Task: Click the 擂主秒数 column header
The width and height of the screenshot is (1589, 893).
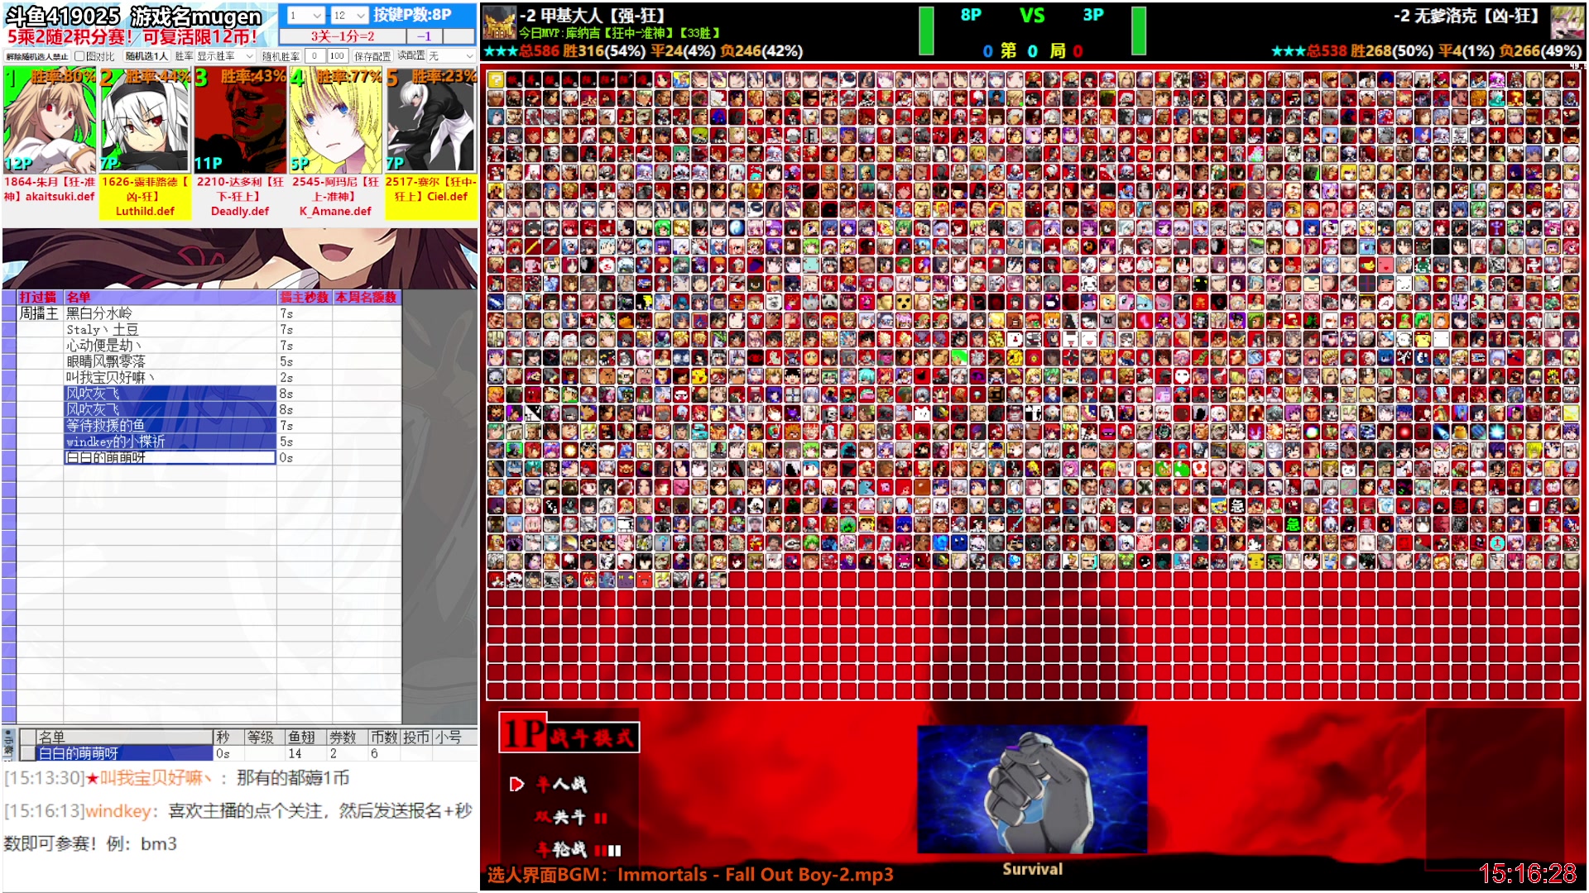Action: tap(305, 297)
